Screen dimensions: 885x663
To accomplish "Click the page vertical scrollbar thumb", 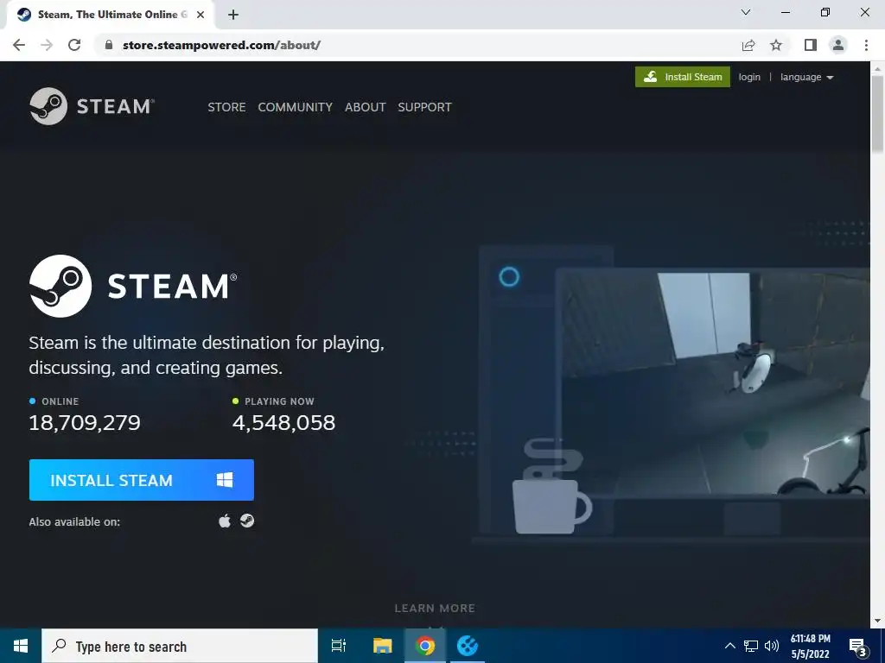I will 877,113.
